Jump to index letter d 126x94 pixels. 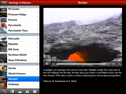coord(37,25)
